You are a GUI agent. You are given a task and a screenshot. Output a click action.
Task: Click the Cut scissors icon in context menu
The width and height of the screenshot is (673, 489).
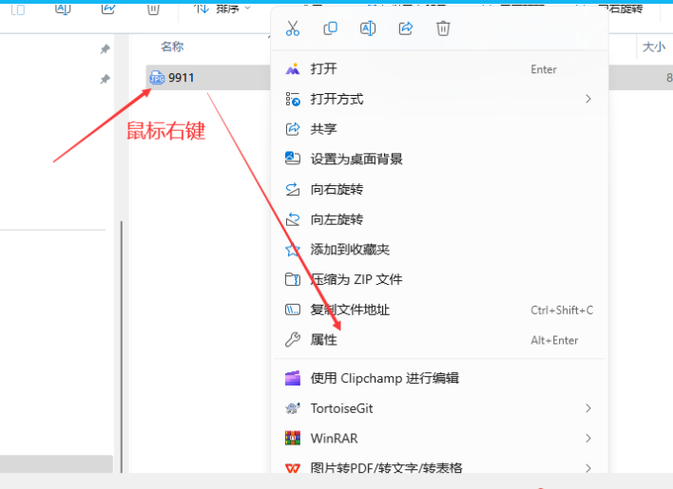pos(293,28)
